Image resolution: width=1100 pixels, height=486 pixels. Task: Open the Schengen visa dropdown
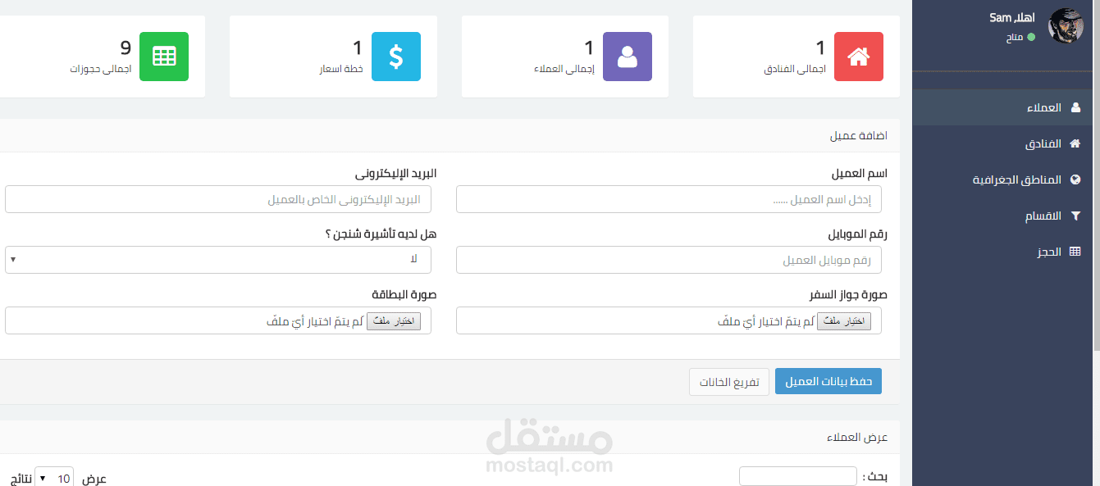(x=217, y=259)
